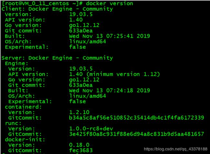Click the docker version command text
Image resolution: width=210 pixels, height=154 pixels.
click(110, 3)
